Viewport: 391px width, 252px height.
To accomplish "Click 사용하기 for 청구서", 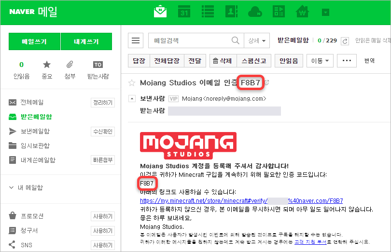I will point(103,231).
